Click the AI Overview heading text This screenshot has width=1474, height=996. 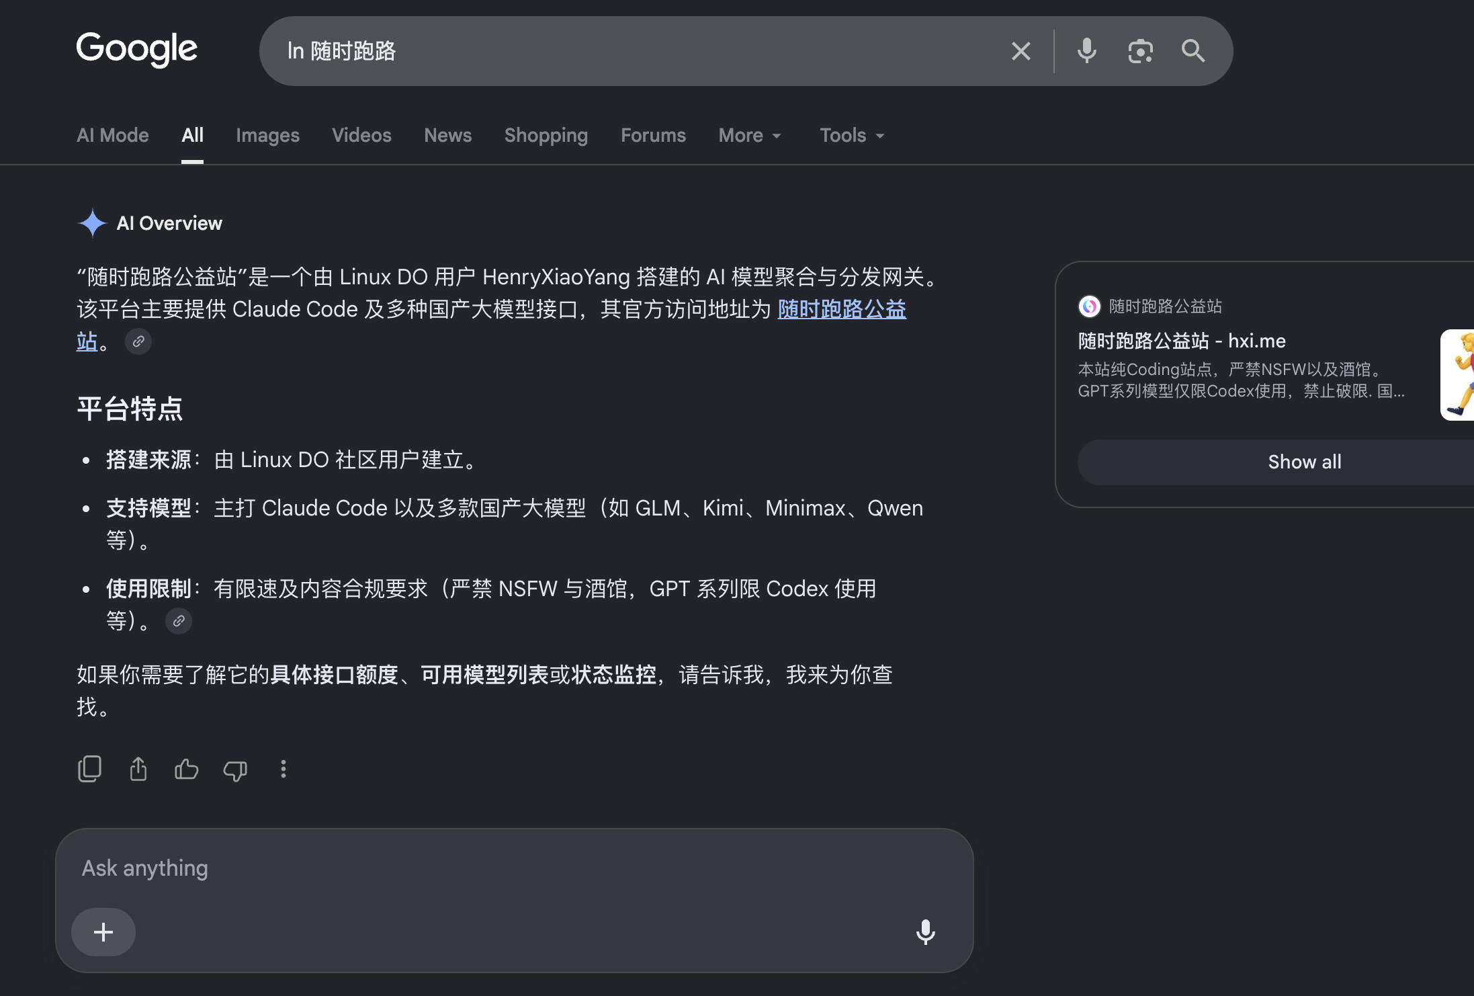point(169,223)
